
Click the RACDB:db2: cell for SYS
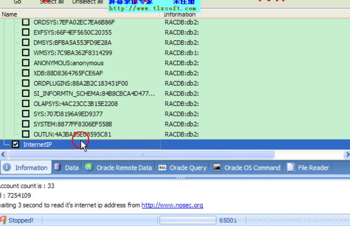182,114
